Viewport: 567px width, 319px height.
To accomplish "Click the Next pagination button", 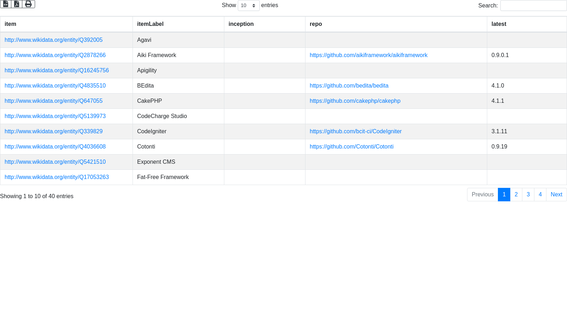I will coord(556,195).
